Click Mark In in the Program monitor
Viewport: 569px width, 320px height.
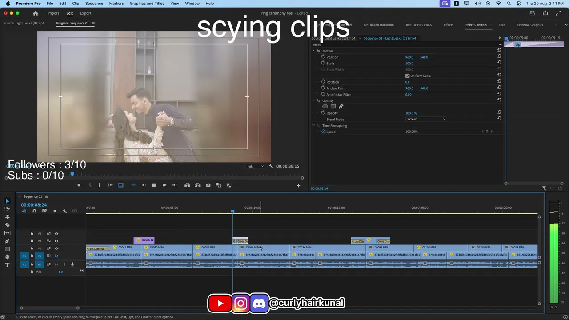[x=90, y=185]
